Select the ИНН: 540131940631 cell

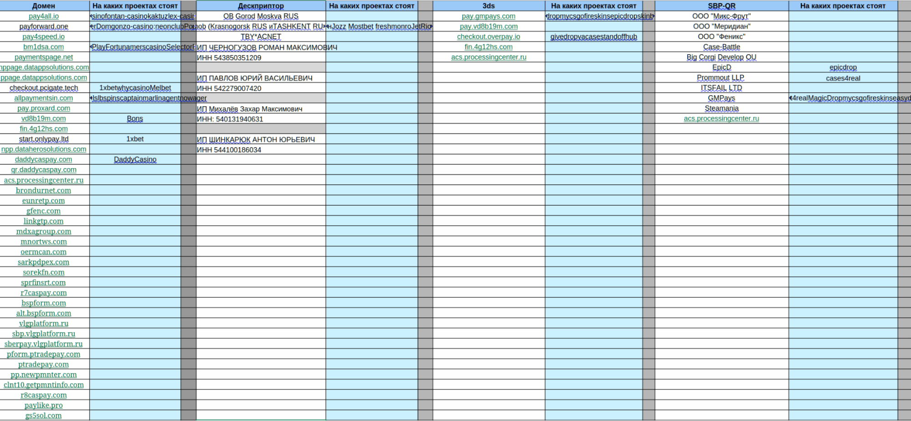[261, 119]
